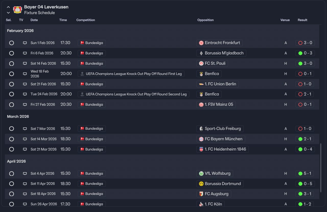The height and width of the screenshot is (212, 327).
Task: Click the Borussia Dortmund BVB logo
Action: [201, 184]
